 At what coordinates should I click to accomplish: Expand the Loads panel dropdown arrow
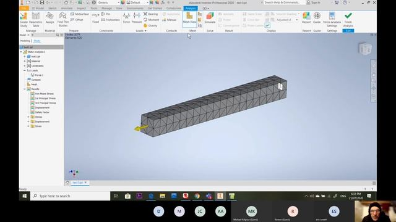[145, 31]
